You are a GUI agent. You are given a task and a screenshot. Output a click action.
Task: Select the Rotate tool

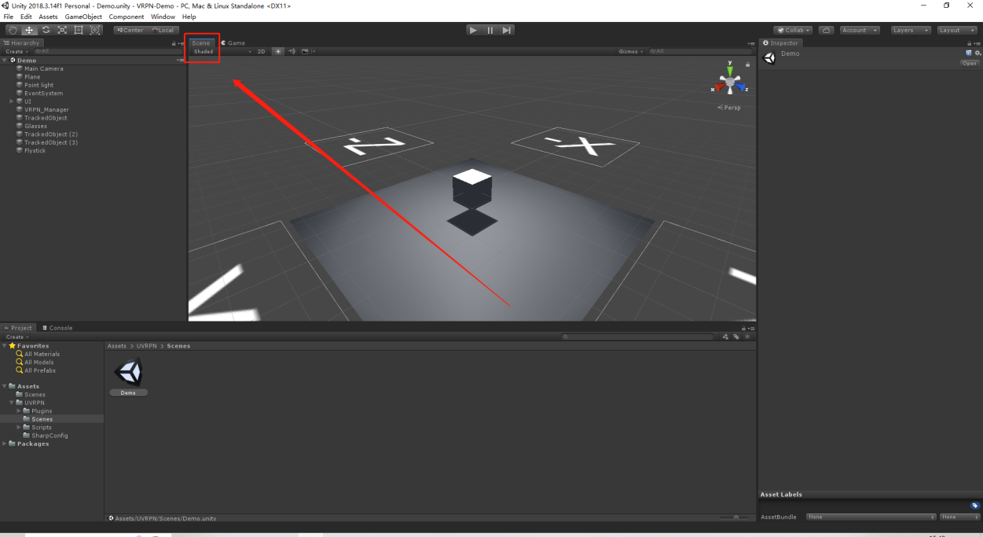point(46,30)
